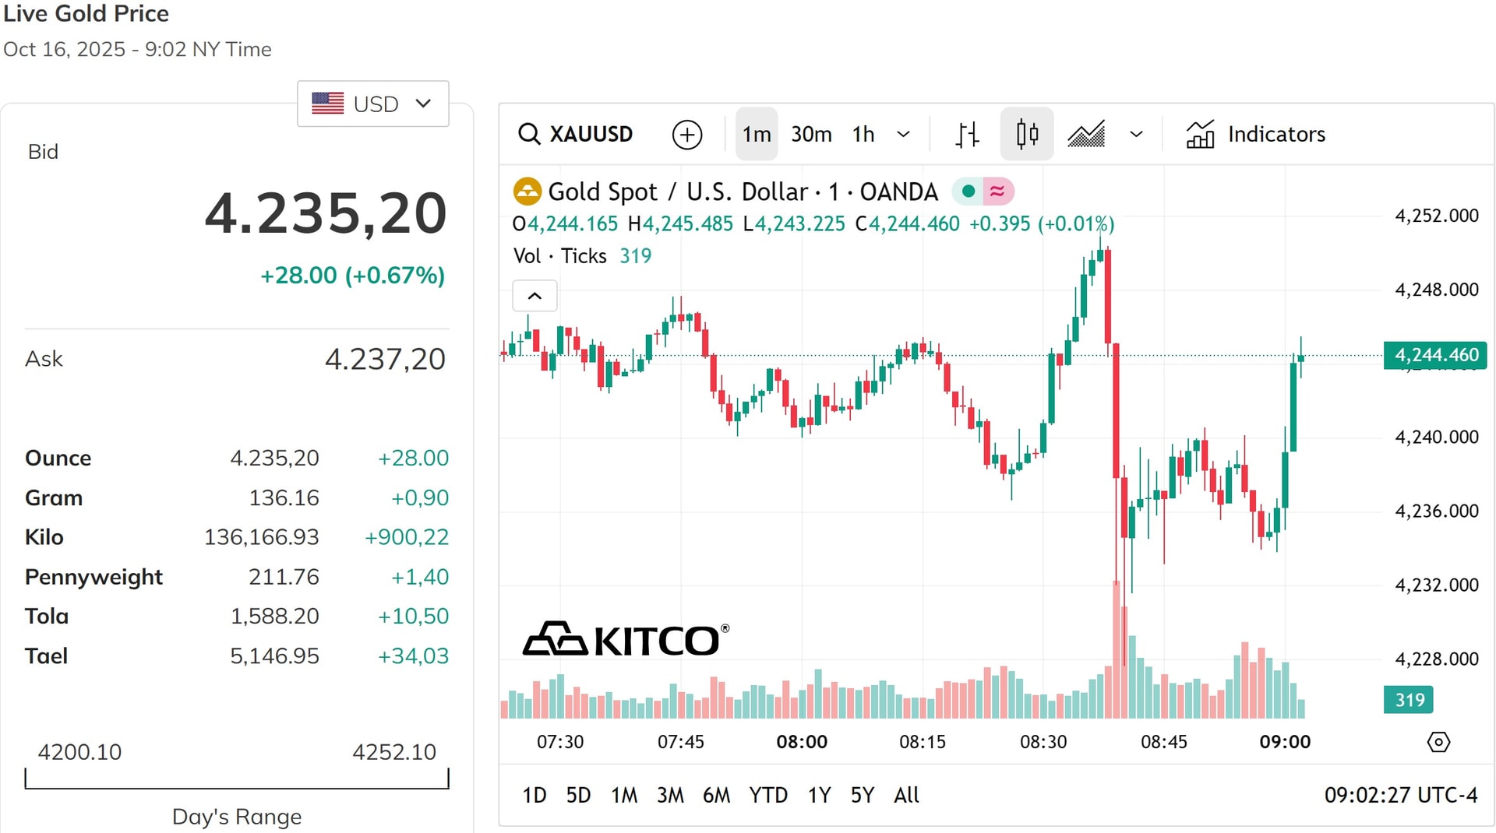
Task: Open the XAUUSD symbol search
Action: click(576, 134)
